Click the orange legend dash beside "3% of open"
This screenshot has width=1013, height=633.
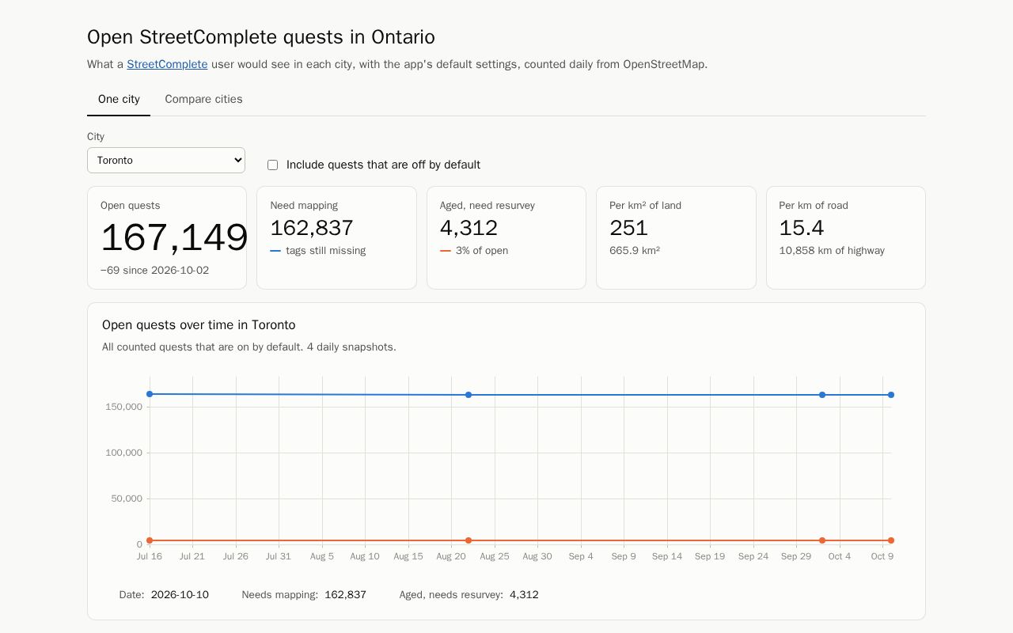(446, 251)
